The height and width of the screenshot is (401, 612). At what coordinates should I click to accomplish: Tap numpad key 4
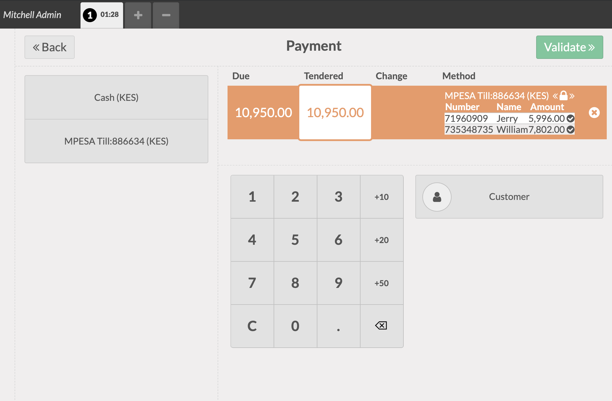click(x=252, y=240)
